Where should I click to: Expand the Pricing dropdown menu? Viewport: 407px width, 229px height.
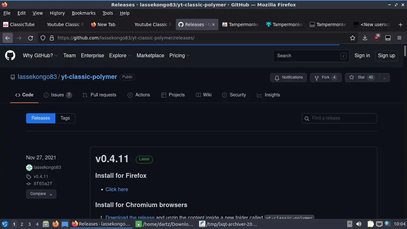pyautogui.click(x=180, y=56)
